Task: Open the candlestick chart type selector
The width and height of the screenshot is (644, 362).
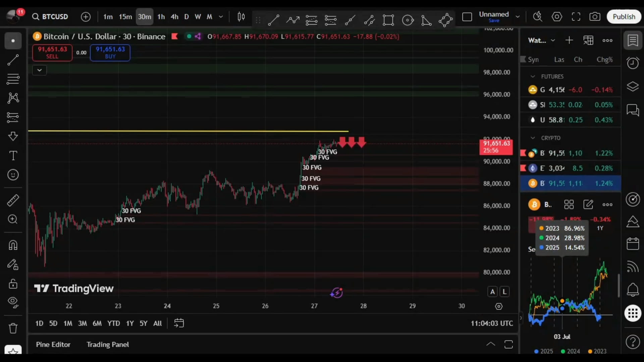Action: click(x=241, y=17)
